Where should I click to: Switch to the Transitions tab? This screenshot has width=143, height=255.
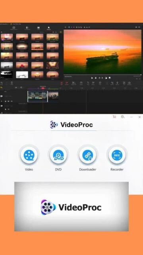pyautogui.click(x=27, y=28)
